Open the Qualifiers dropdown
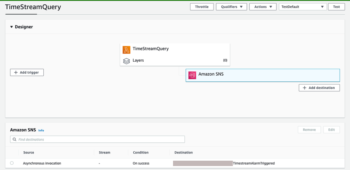Viewport: 350px width, 170px height. click(x=231, y=7)
